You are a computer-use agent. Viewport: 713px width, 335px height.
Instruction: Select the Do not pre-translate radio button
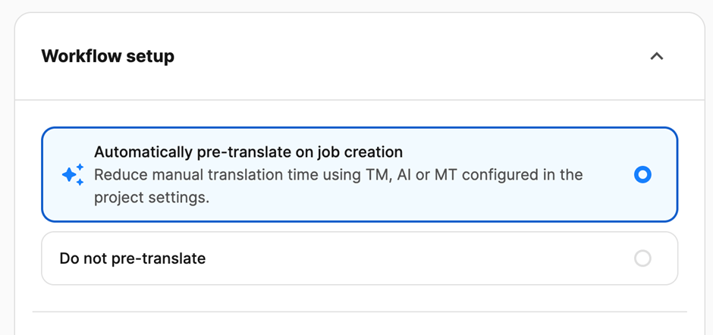pos(642,258)
